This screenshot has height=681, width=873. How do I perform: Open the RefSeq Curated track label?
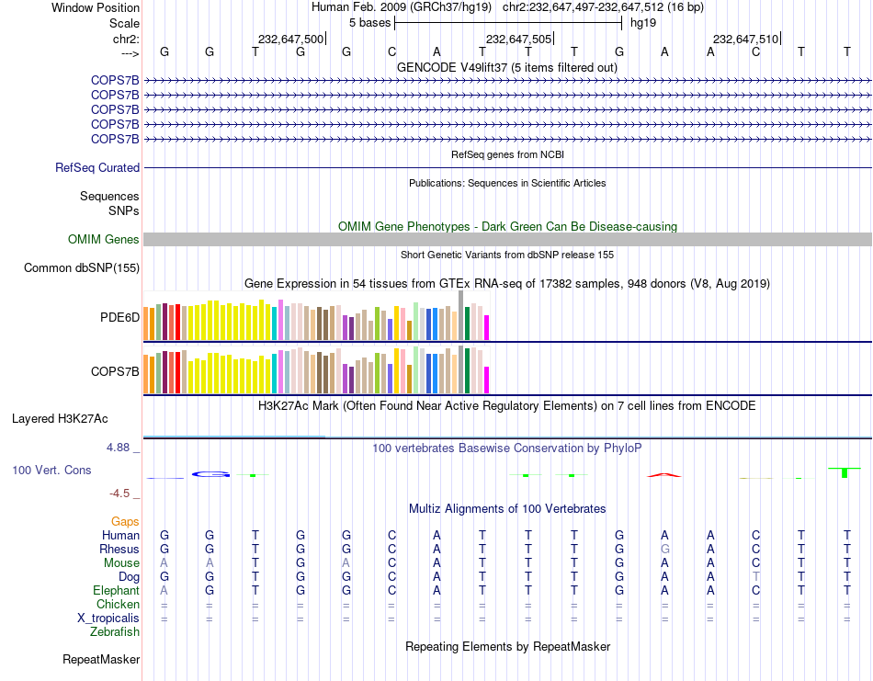pyautogui.click(x=97, y=167)
